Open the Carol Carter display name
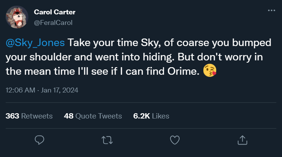Viewport: 282px width, 157px height. 54,12
